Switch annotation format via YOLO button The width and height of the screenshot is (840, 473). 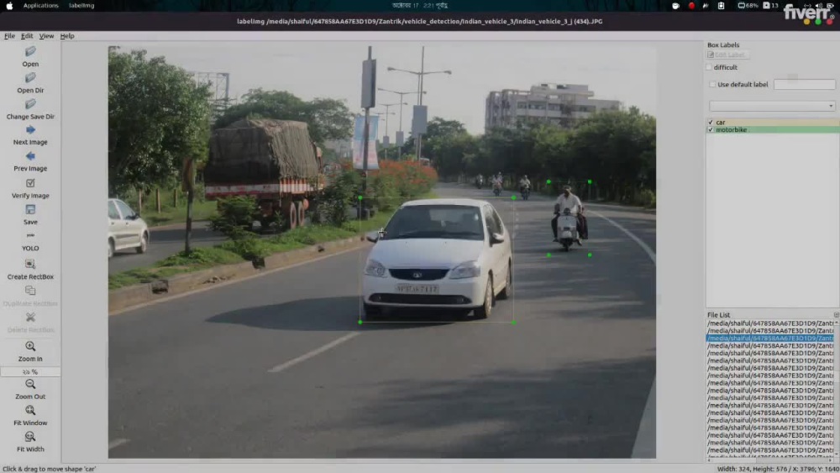pyautogui.click(x=30, y=242)
